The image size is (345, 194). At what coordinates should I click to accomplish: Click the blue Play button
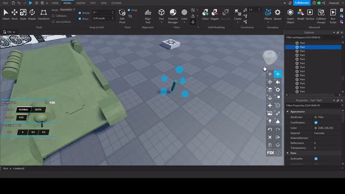(31, 3)
